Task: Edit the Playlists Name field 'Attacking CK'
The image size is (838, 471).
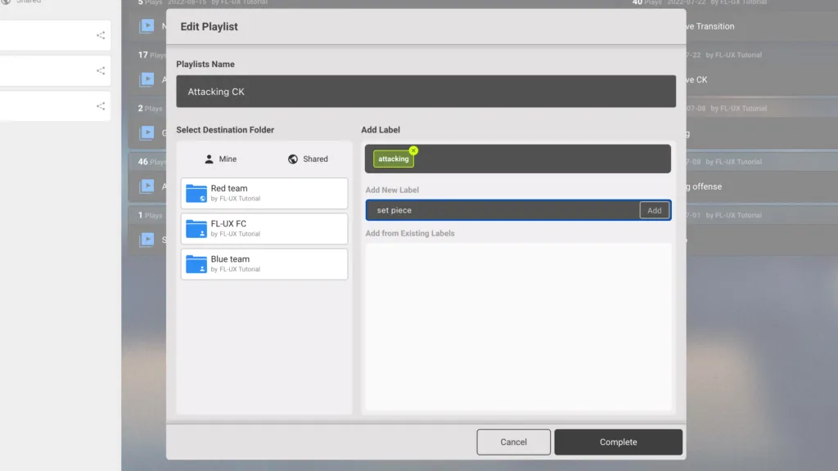Action: point(426,92)
